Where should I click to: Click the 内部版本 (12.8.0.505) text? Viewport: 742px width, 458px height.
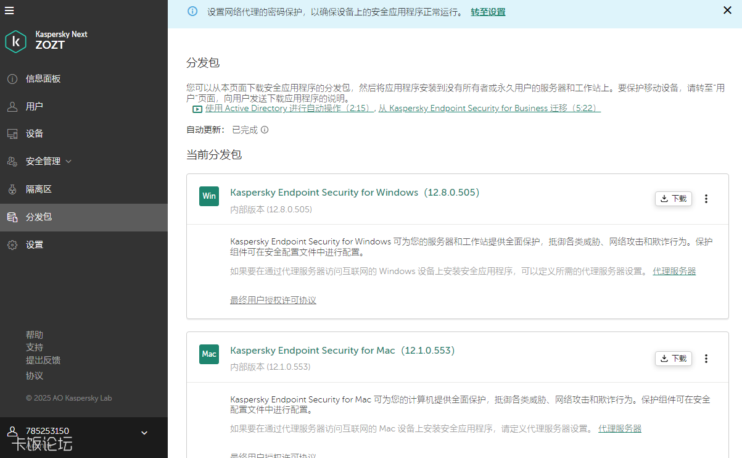[271, 210]
